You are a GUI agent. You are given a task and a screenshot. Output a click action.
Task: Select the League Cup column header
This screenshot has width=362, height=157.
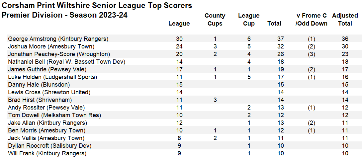pos(249,20)
